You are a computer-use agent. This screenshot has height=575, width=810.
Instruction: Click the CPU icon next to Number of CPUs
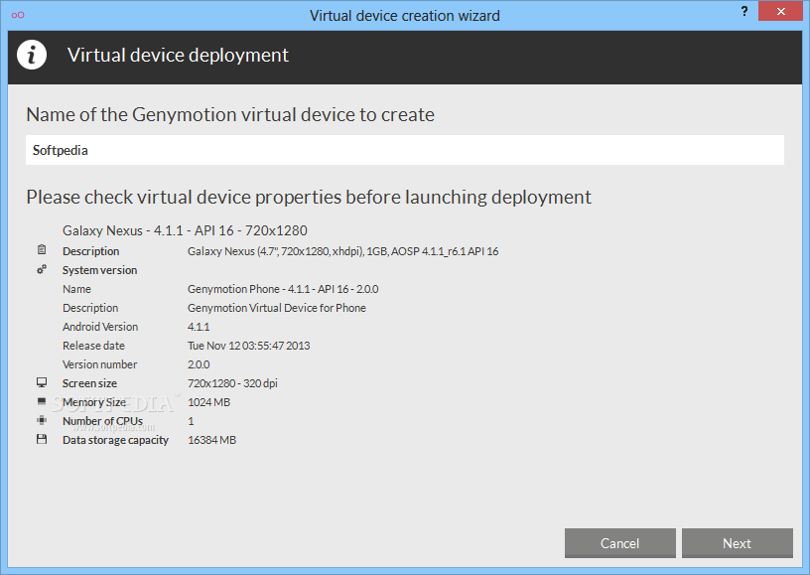coord(42,420)
